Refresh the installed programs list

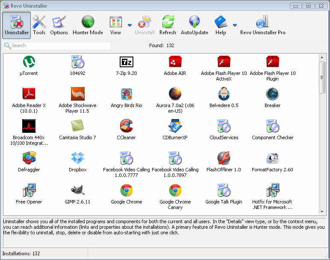point(168,25)
